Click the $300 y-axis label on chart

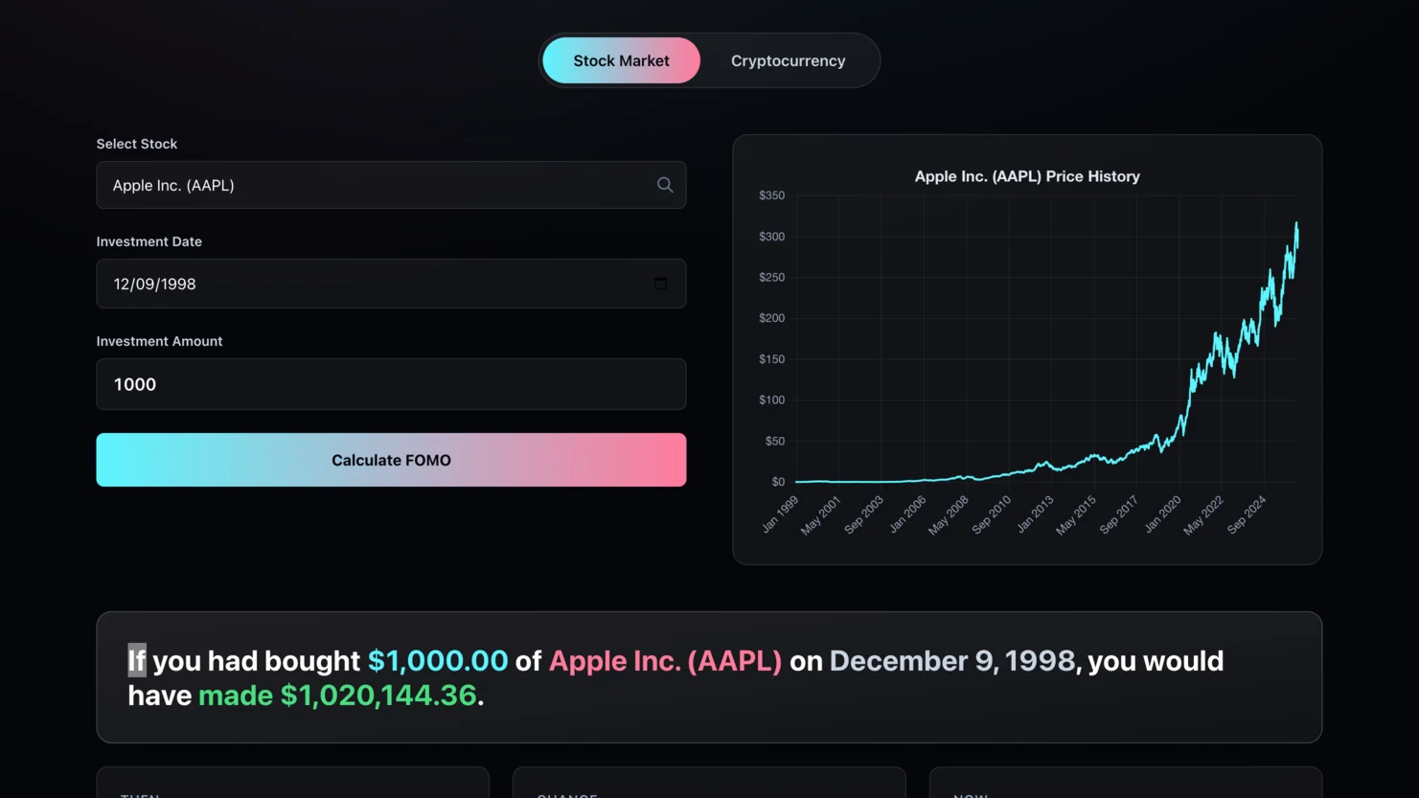pos(771,237)
